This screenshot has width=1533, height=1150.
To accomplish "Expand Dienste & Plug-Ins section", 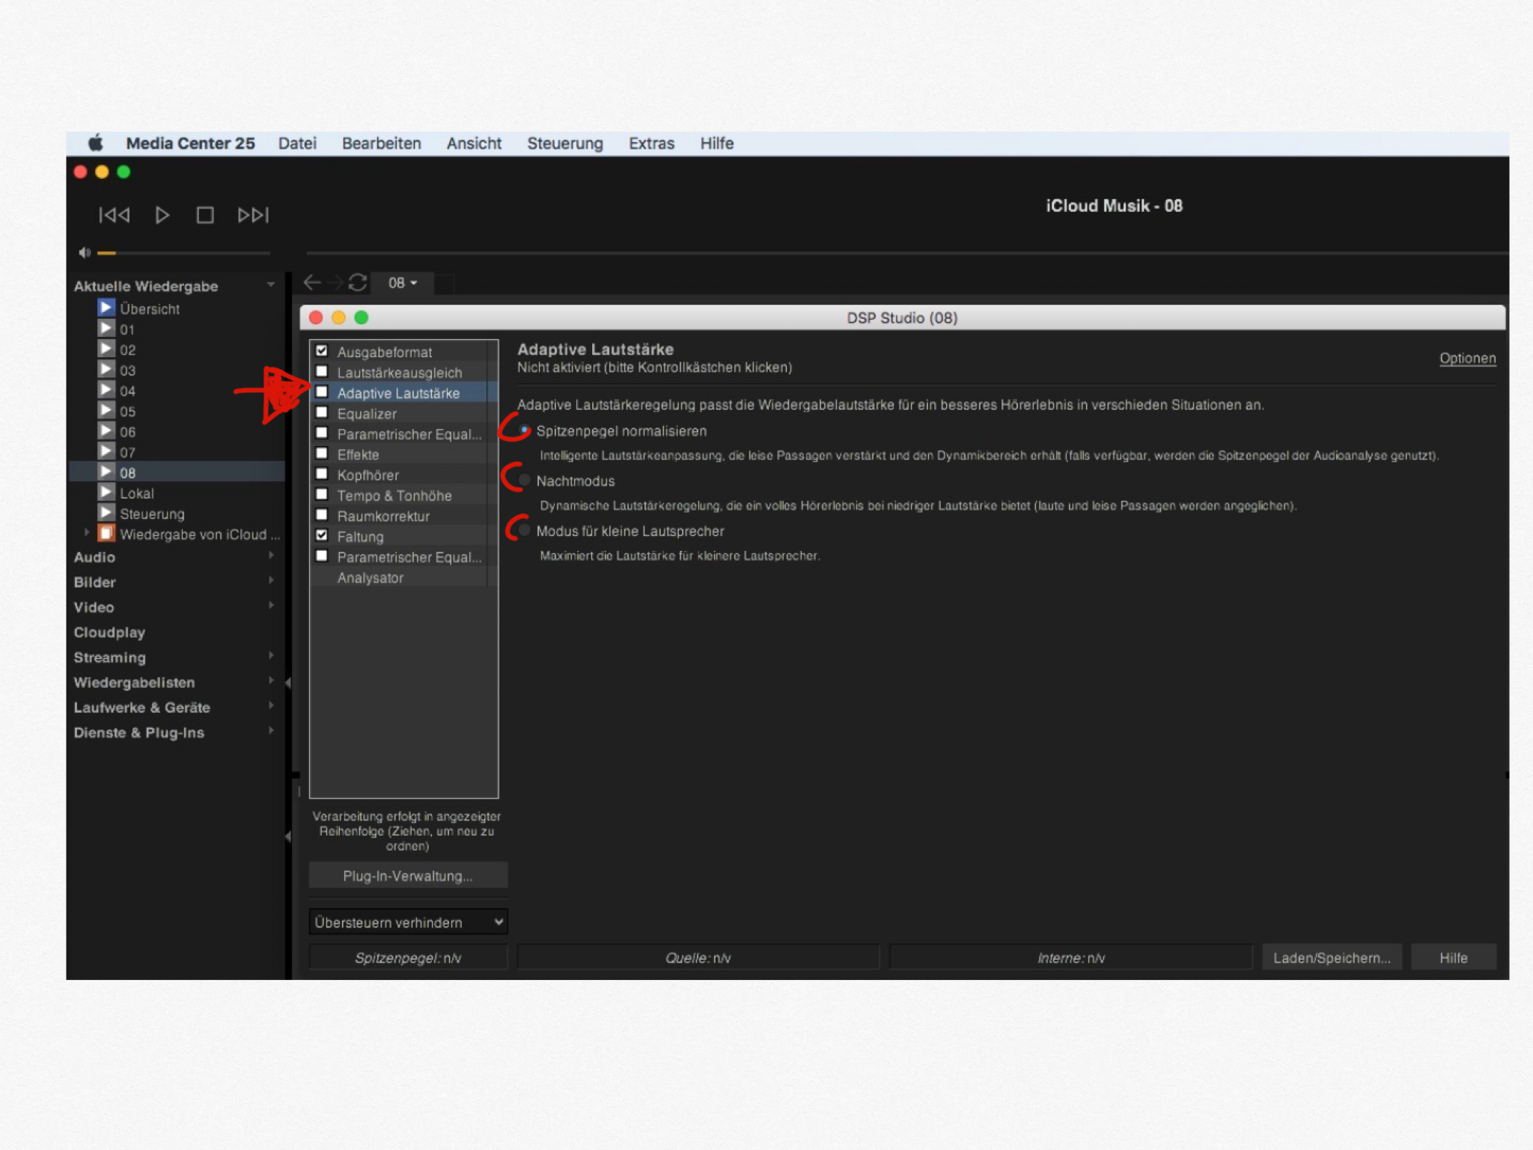I will coord(271,731).
